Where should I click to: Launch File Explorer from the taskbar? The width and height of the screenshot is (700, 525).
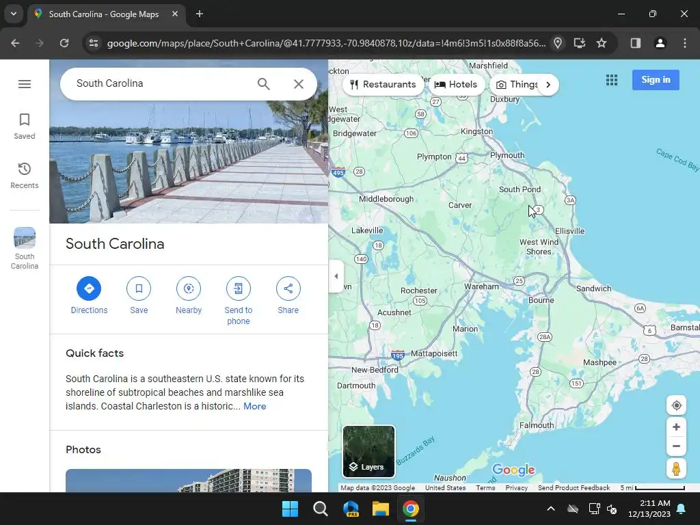coord(381,509)
